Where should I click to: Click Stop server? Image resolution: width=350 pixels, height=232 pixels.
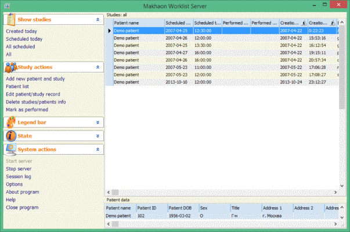(19, 169)
